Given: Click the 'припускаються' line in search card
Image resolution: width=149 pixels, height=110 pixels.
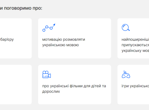Looking at the screenshot, I should (135, 45).
